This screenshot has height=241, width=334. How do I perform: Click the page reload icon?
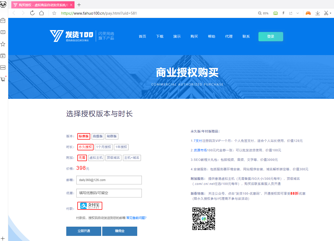tap(32, 13)
